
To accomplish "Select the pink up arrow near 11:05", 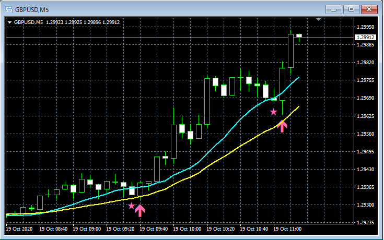I will pos(282,126).
